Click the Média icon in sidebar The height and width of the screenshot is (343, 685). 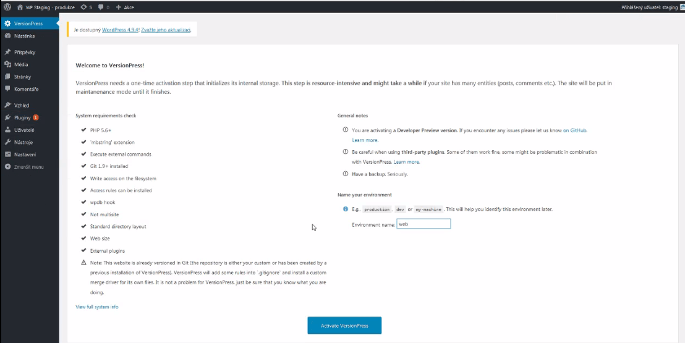pos(7,64)
